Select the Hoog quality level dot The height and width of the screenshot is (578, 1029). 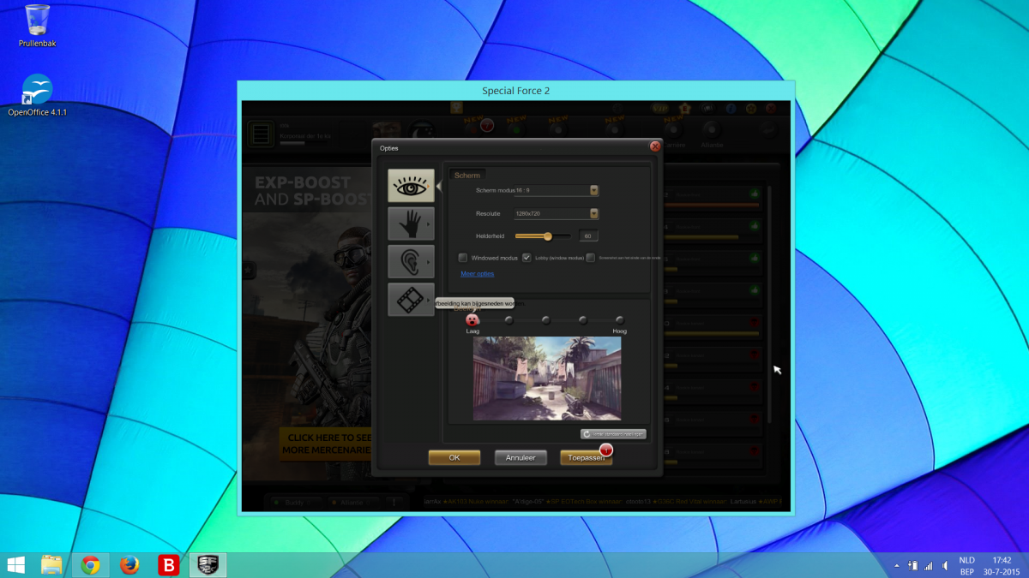[620, 320]
